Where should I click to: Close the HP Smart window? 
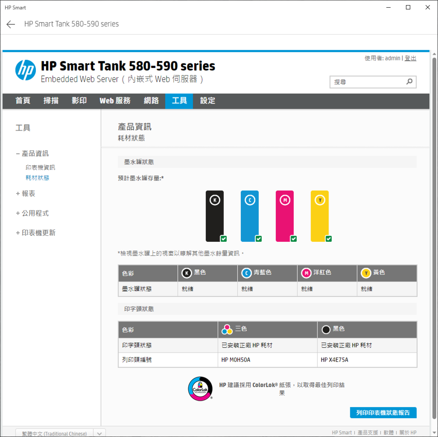427,8
